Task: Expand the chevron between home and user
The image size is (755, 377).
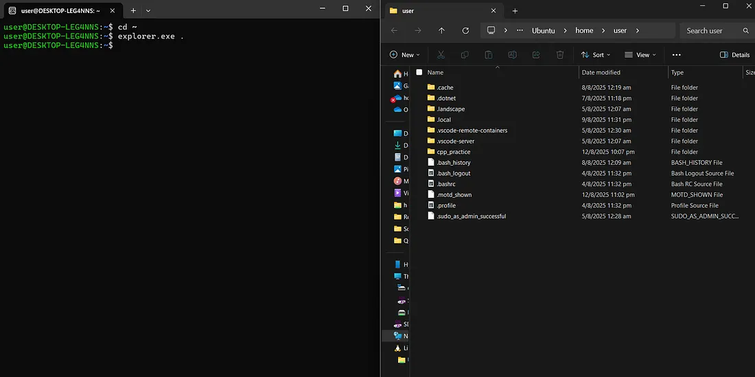Action: (603, 30)
